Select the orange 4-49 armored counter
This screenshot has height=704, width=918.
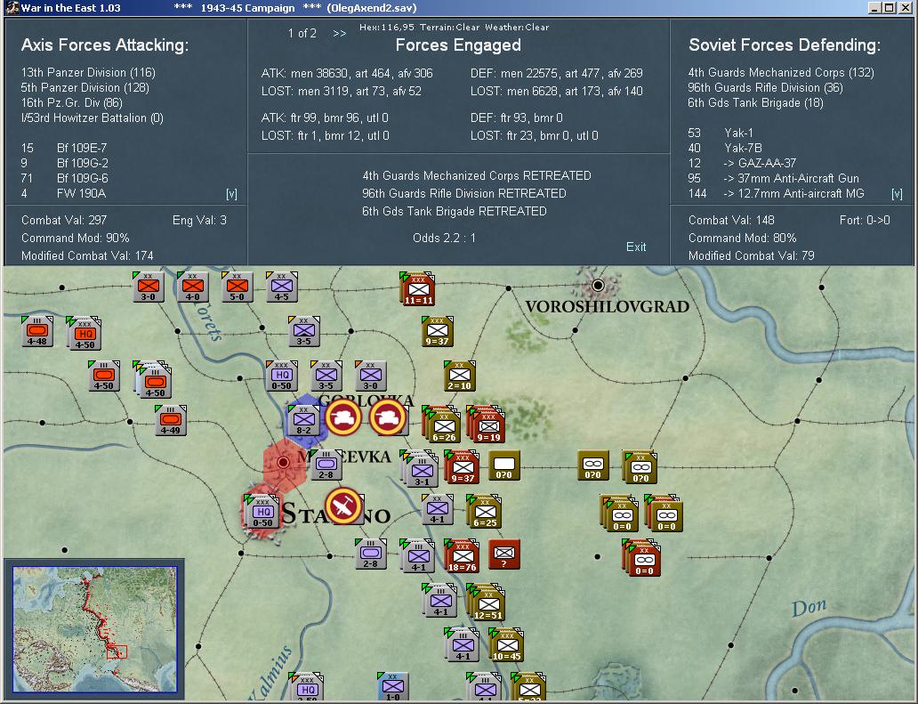coord(171,420)
